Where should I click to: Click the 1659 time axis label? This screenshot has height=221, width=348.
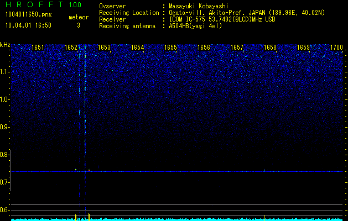pos(303,48)
